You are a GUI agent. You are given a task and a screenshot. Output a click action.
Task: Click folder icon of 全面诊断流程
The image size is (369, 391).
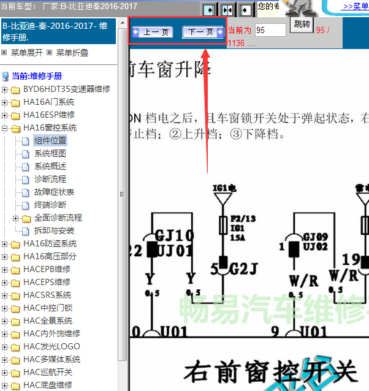point(26,219)
